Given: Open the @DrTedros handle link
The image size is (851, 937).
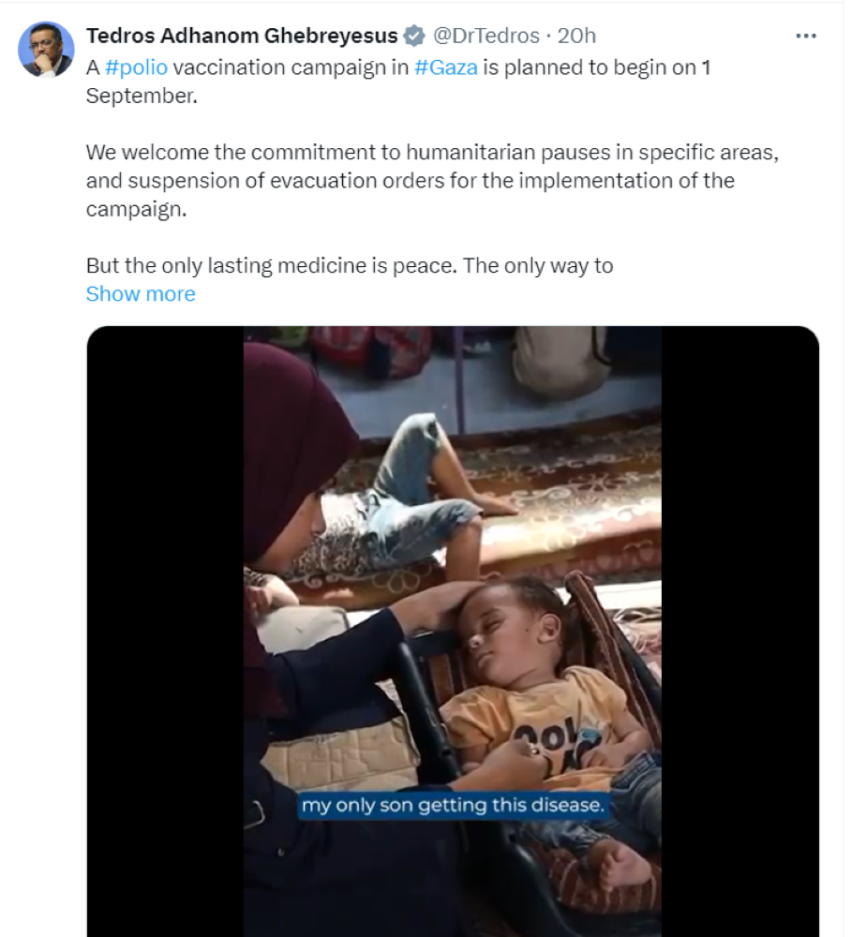Looking at the screenshot, I should point(485,37).
